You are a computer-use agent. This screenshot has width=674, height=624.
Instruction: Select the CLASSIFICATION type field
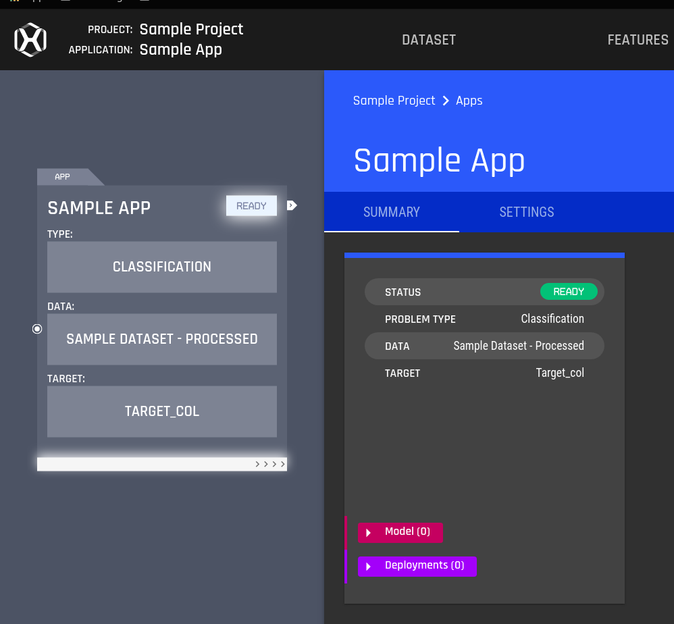(162, 267)
